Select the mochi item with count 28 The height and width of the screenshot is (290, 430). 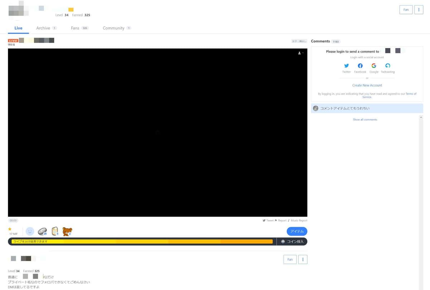[x=42, y=231]
